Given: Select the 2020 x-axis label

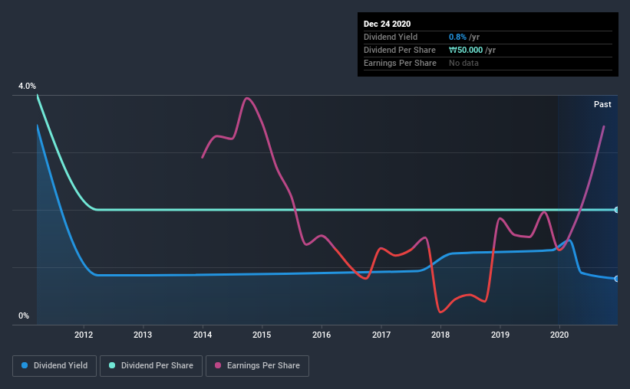Looking at the screenshot, I should click(x=559, y=335).
